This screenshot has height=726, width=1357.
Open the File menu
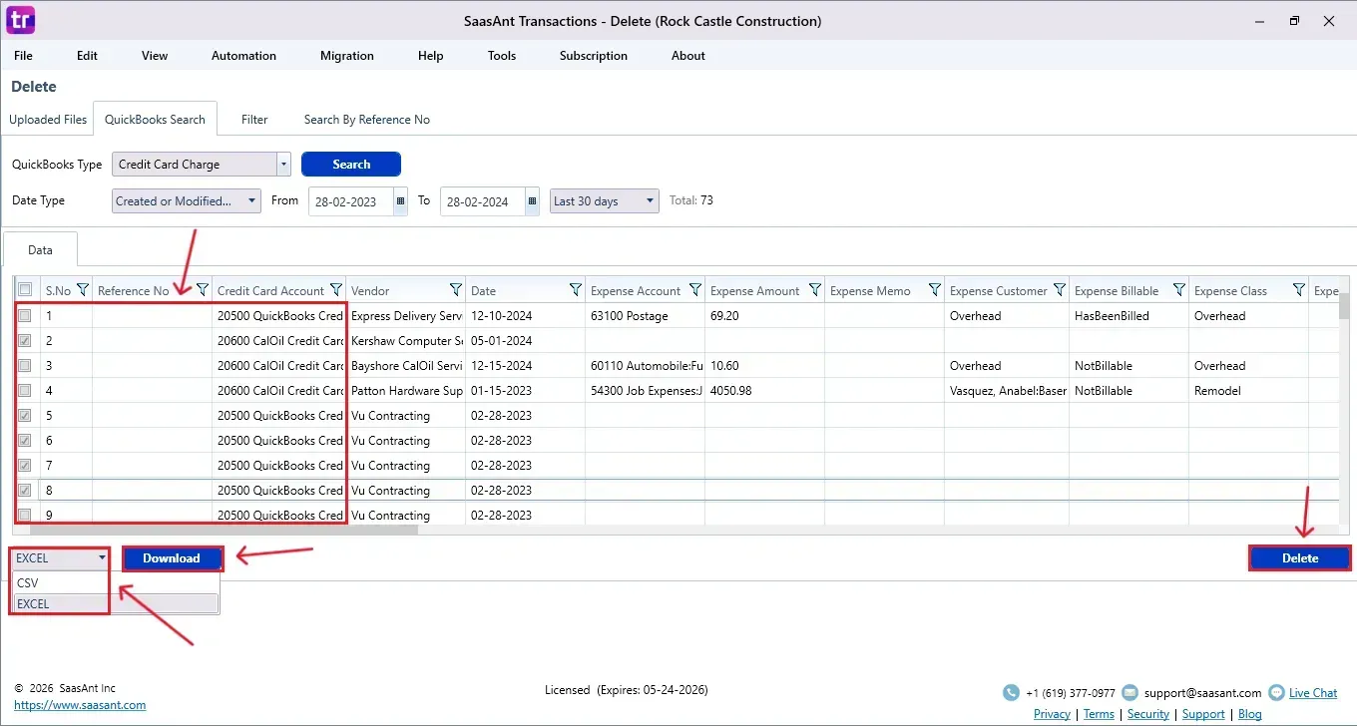[x=23, y=56]
